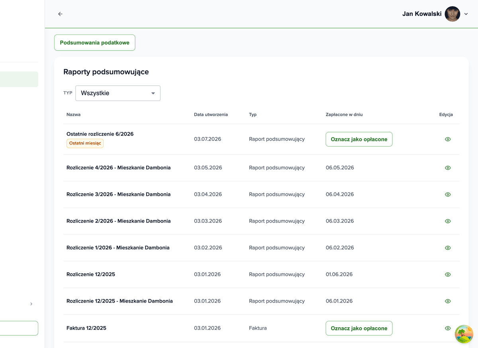View Rozliczenie 12/2025 - Mieszkanie Dambonia eye icon
The width and height of the screenshot is (478, 348).
pos(448,301)
